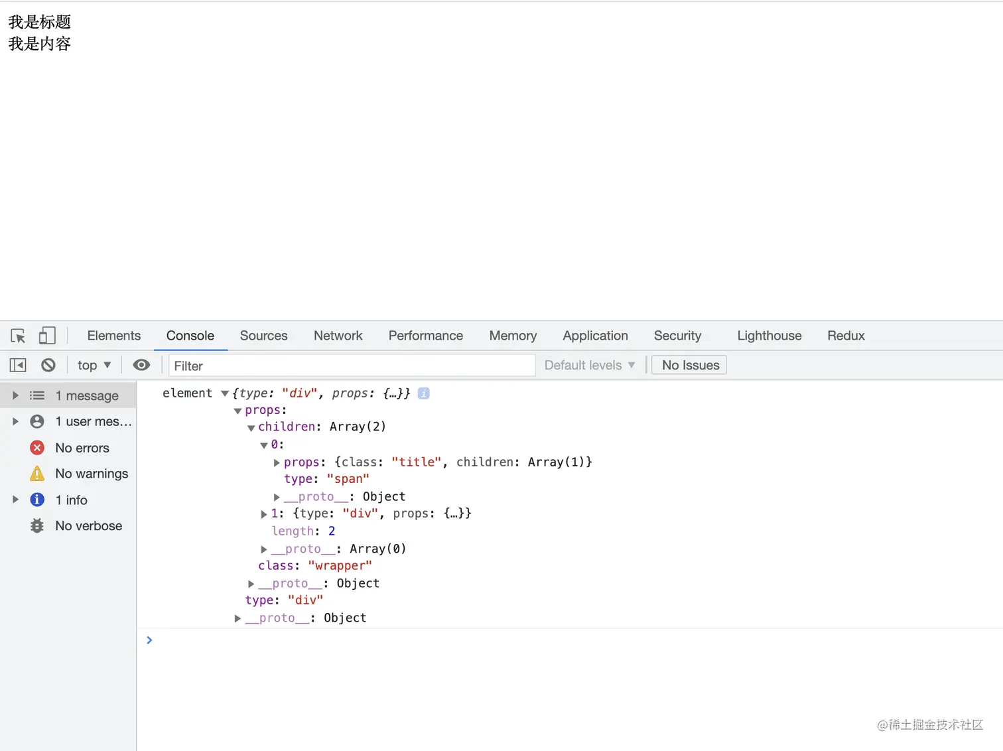Expand __proto__ Object below class wrapper

tap(251, 584)
